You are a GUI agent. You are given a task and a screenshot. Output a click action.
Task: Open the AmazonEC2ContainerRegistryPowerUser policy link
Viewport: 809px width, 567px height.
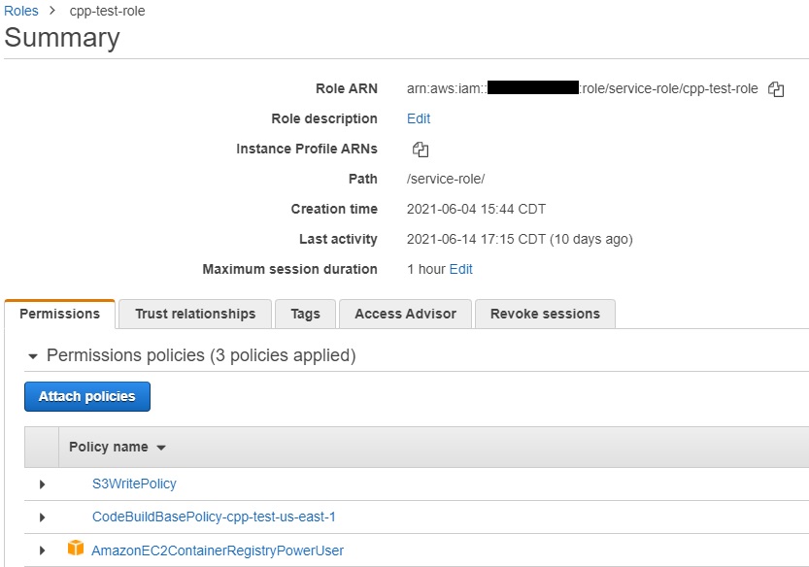click(x=218, y=550)
